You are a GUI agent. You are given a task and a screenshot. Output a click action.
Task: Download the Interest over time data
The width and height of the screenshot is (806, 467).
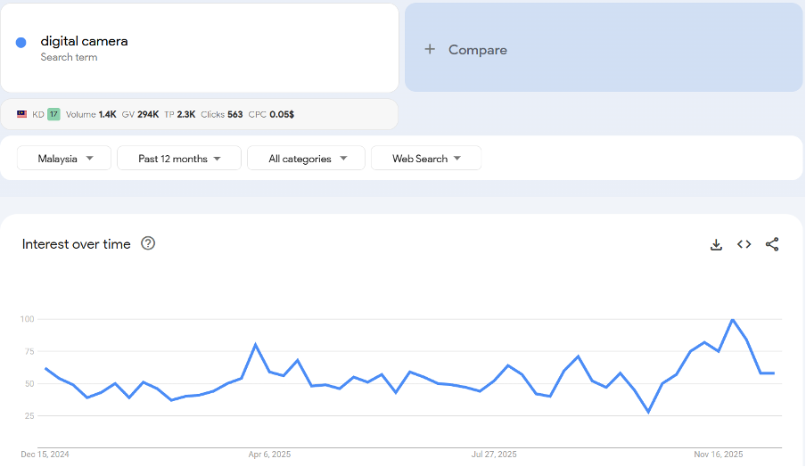point(716,244)
